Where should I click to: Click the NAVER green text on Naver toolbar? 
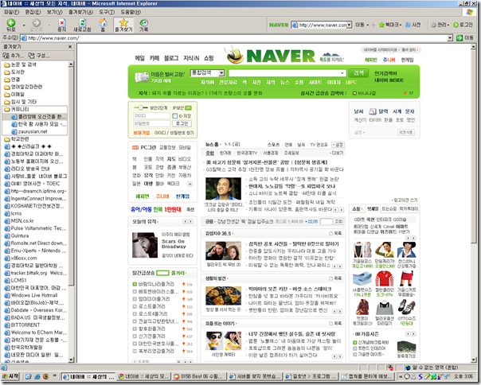(x=279, y=25)
